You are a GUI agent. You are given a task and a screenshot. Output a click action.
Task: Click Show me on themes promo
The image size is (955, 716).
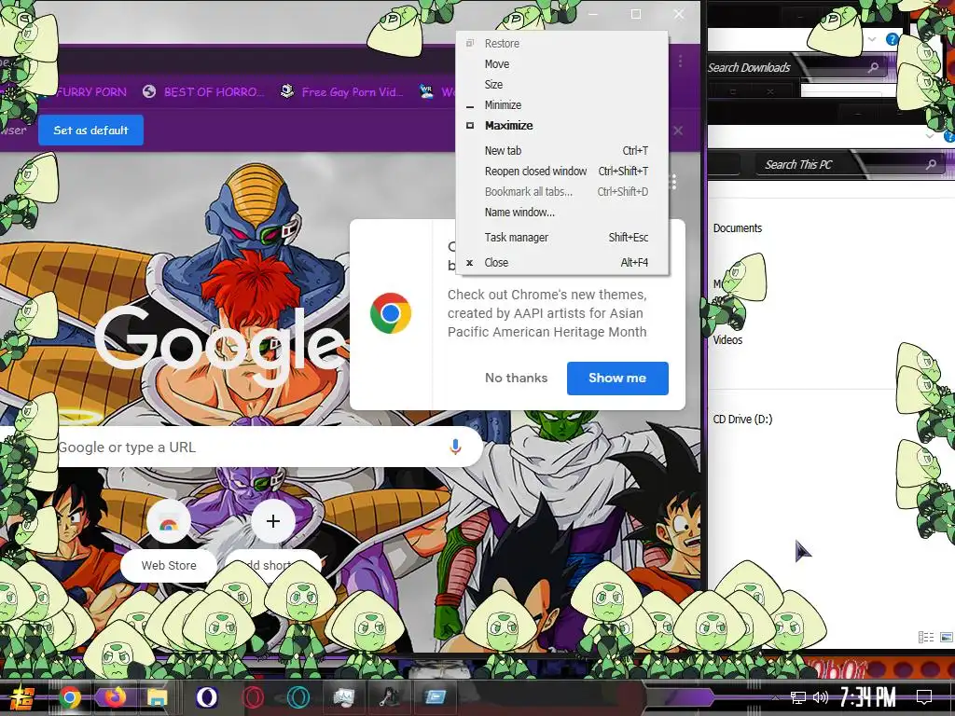click(x=617, y=379)
